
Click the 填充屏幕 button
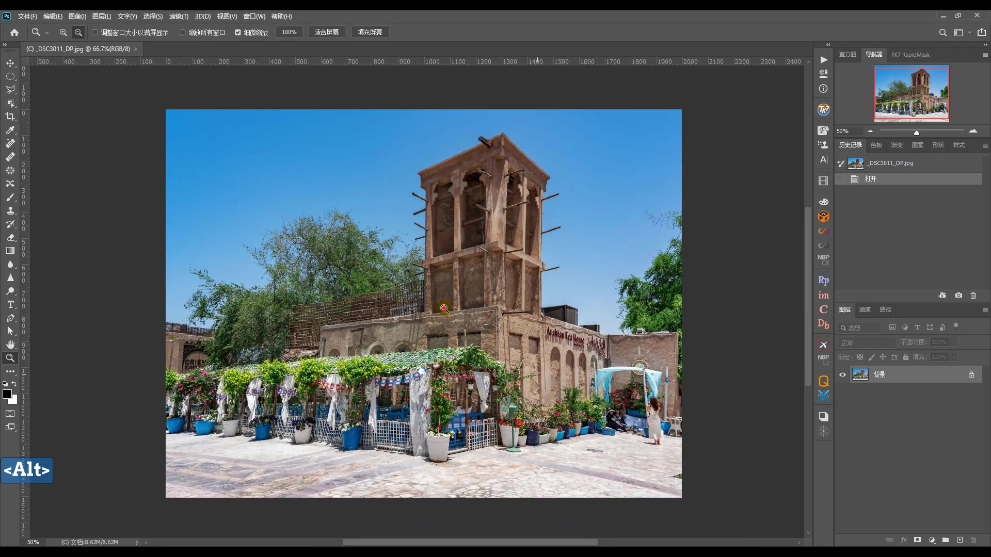point(370,32)
